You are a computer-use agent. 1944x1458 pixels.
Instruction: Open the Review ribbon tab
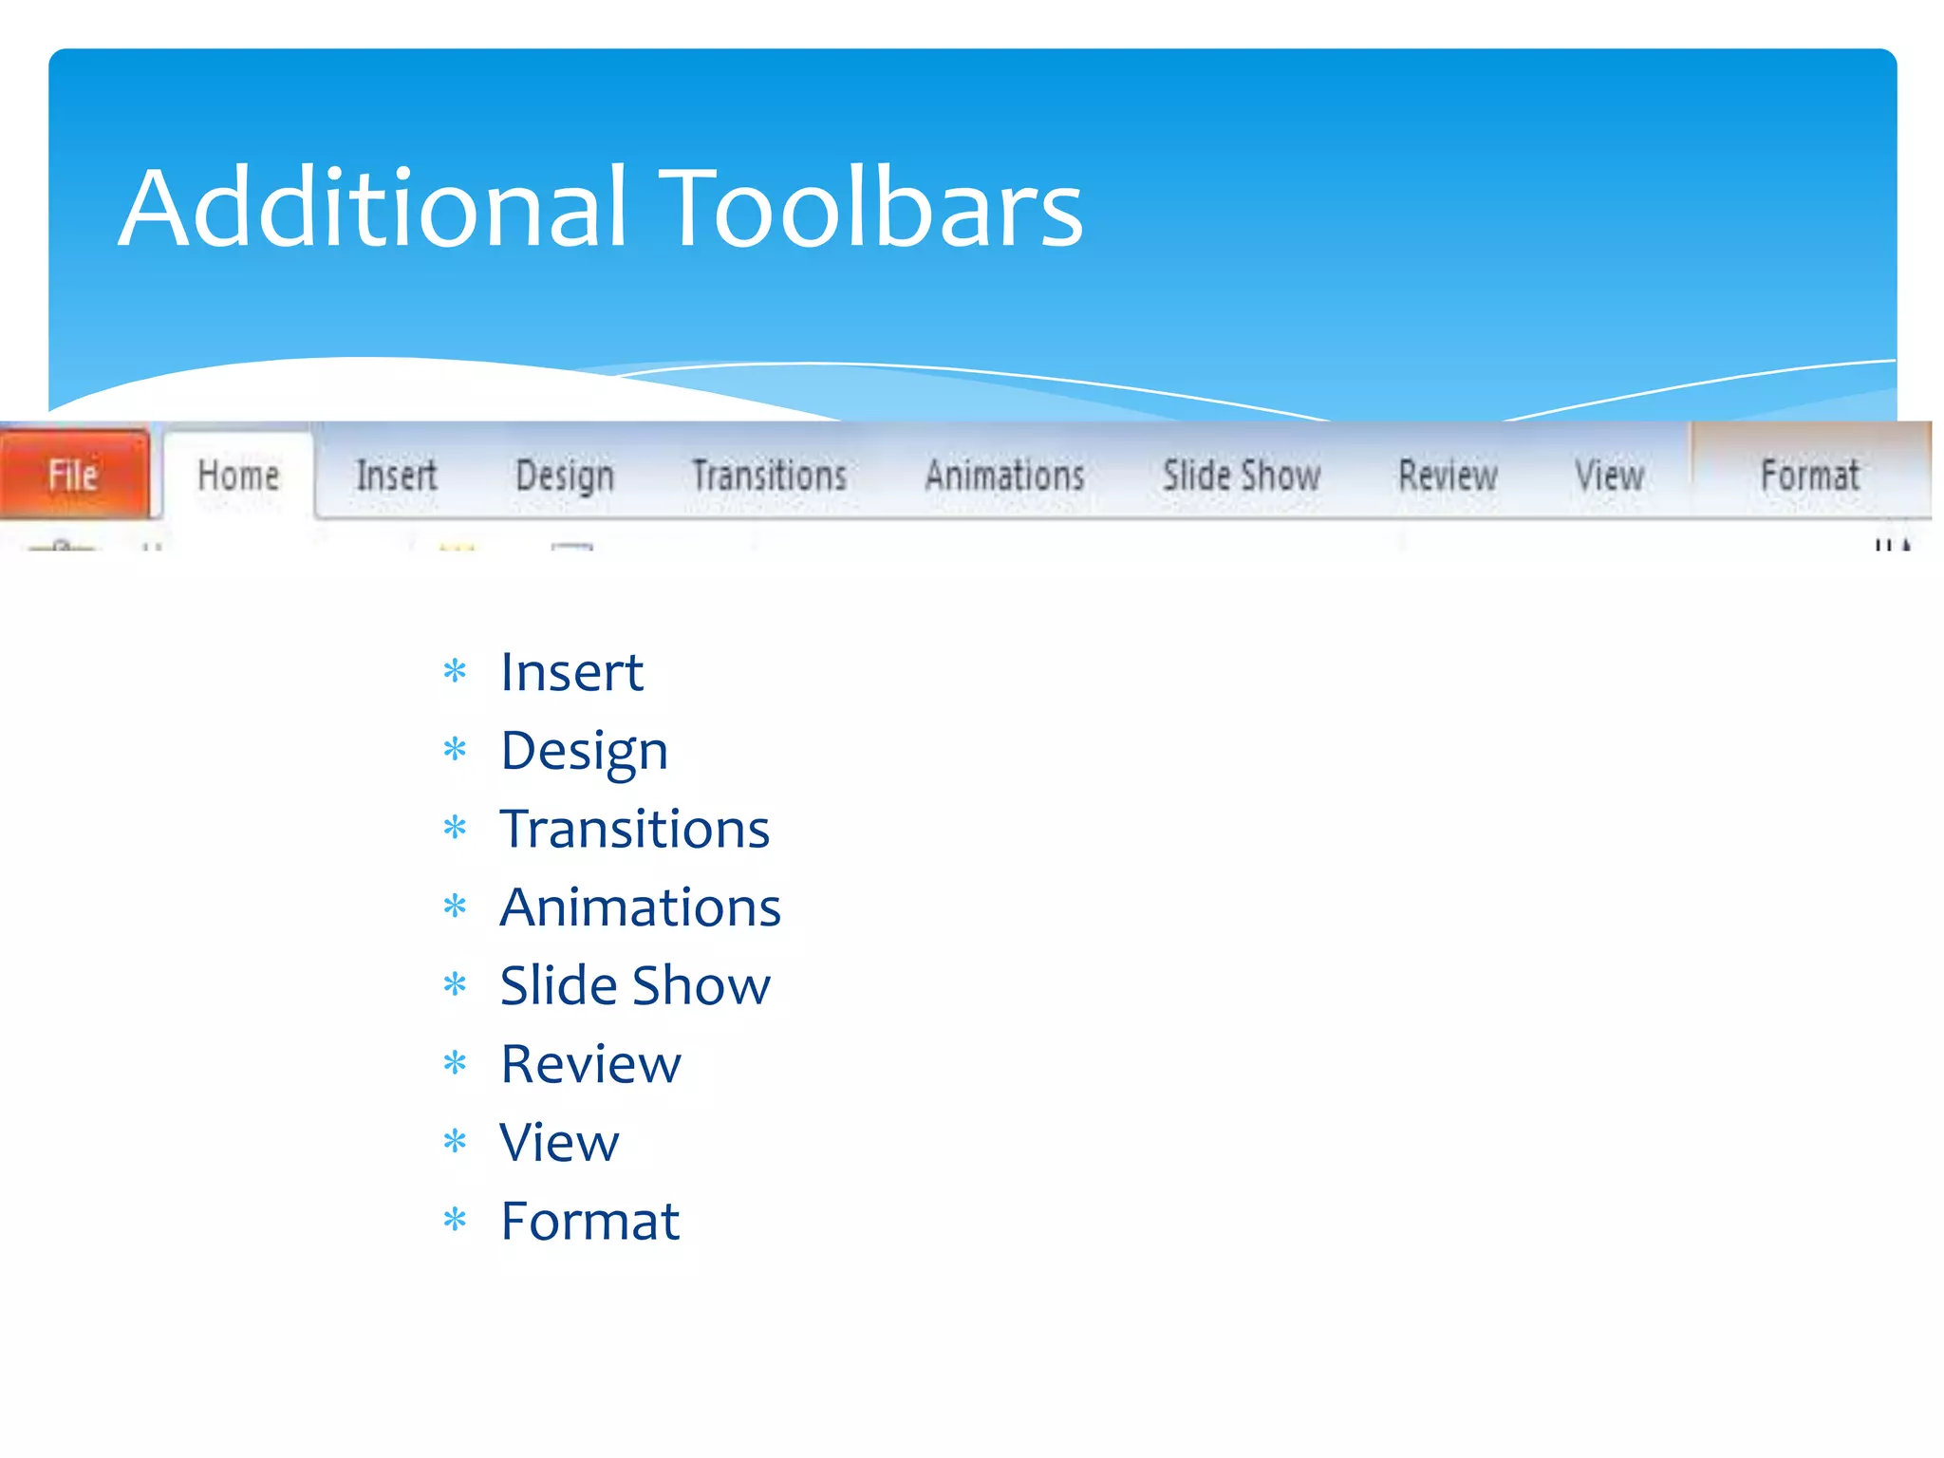[1448, 475]
